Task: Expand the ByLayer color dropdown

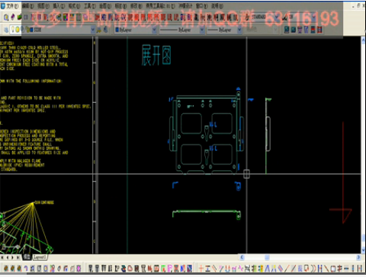Action: (x=154, y=30)
